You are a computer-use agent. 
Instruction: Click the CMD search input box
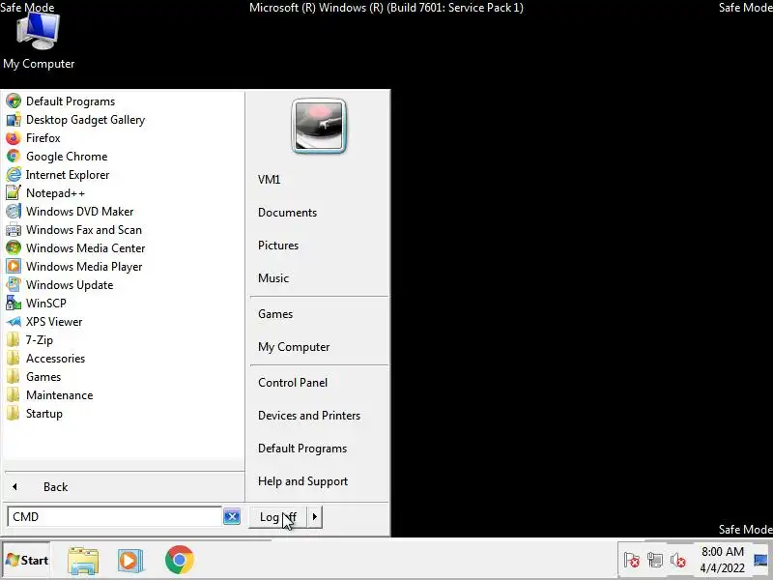114,516
